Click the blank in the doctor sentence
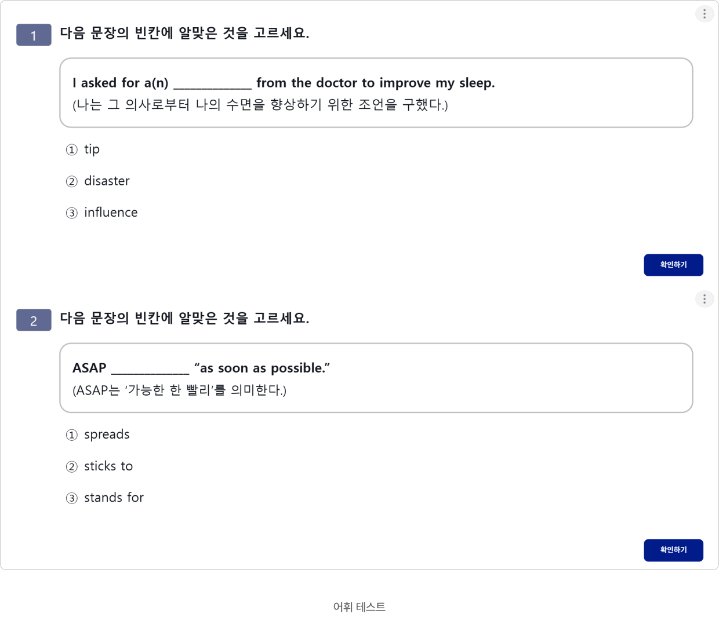This screenshot has width=719, height=632. (x=212, y=85)
